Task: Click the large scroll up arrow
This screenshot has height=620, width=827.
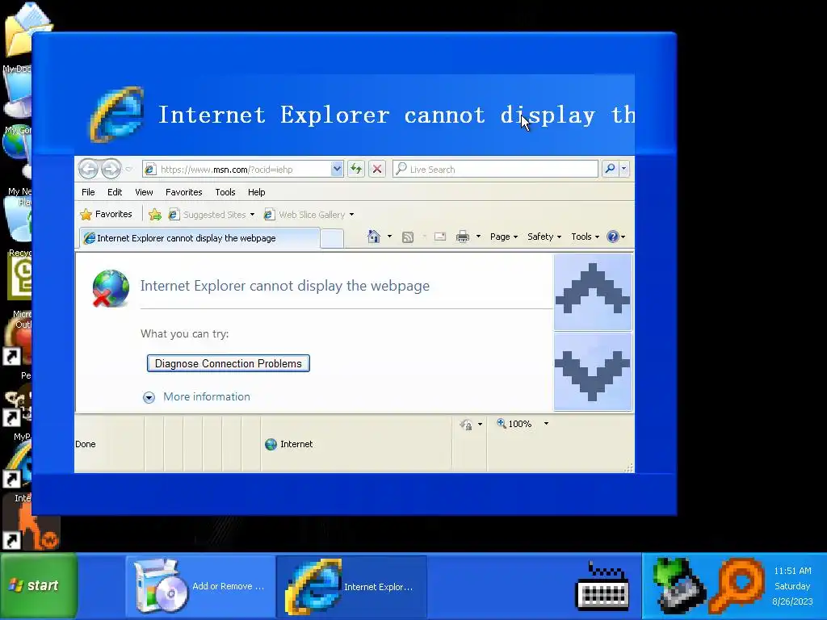Action: click(x=593, y=292)
